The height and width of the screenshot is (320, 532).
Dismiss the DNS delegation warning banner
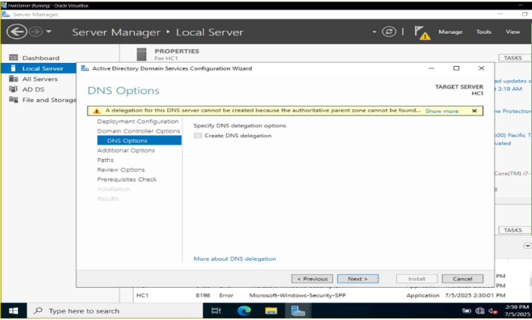pos(474,111)
